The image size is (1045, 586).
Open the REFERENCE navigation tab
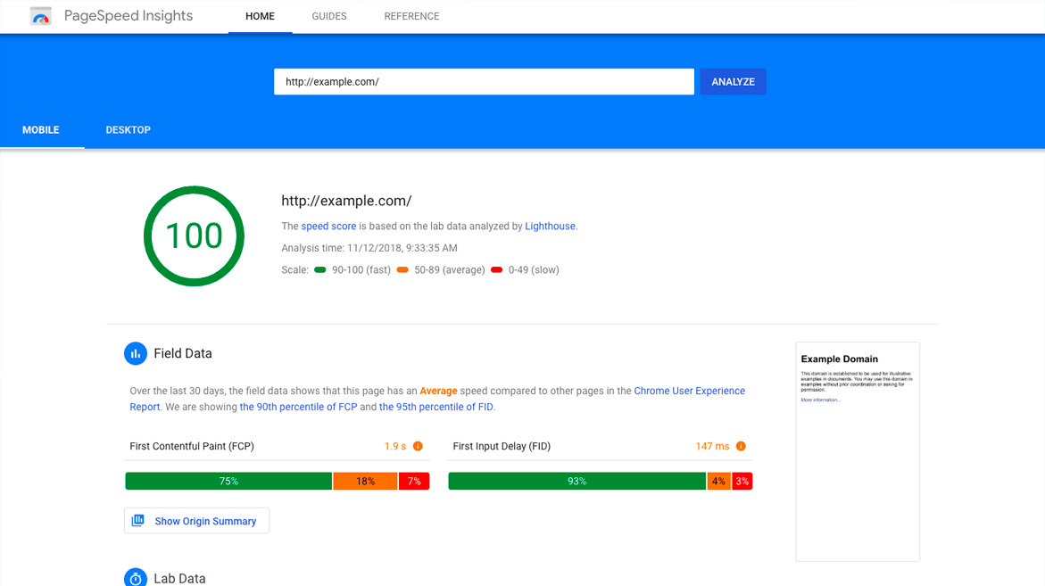pyautogui.click(x=412, y=16)
